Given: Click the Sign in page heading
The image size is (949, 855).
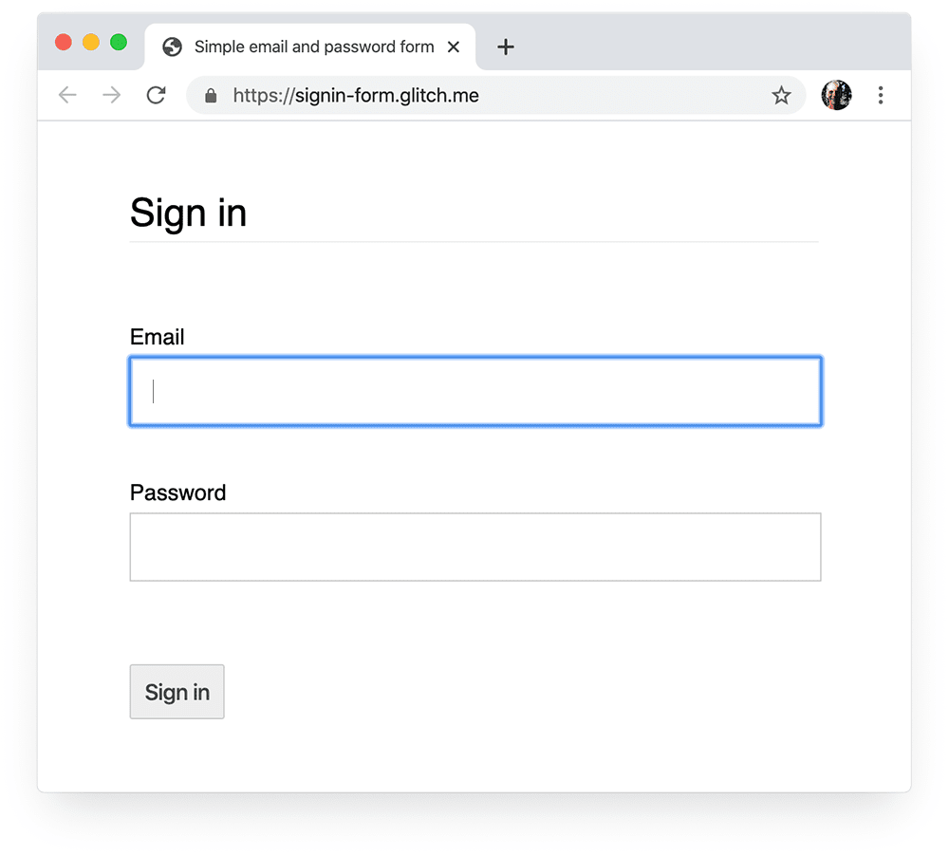Looking at the screenshot, I should click(188, 213).
